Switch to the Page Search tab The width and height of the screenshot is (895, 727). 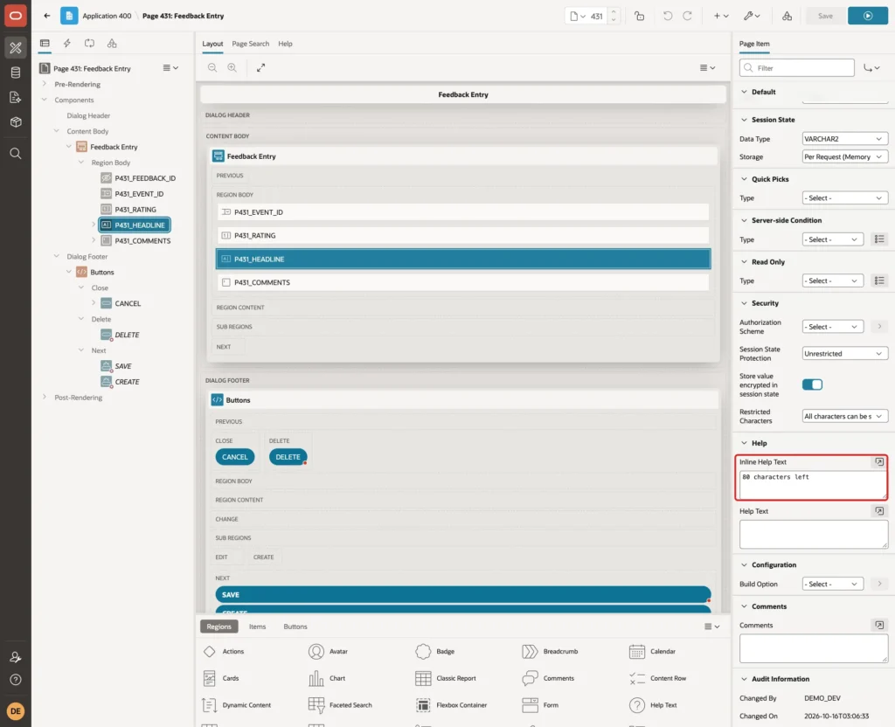click(250, 44)
